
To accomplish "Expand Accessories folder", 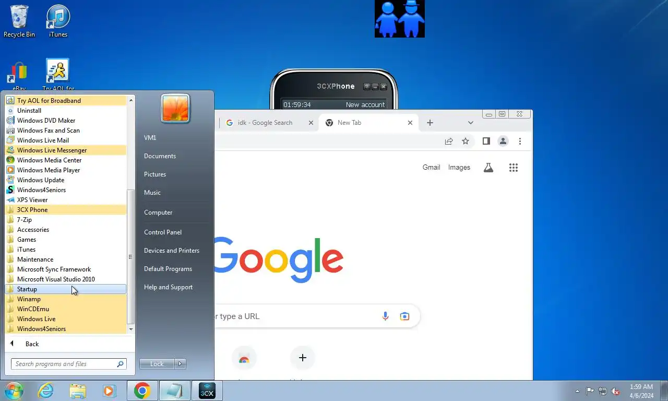I will [x=66, y=229].
